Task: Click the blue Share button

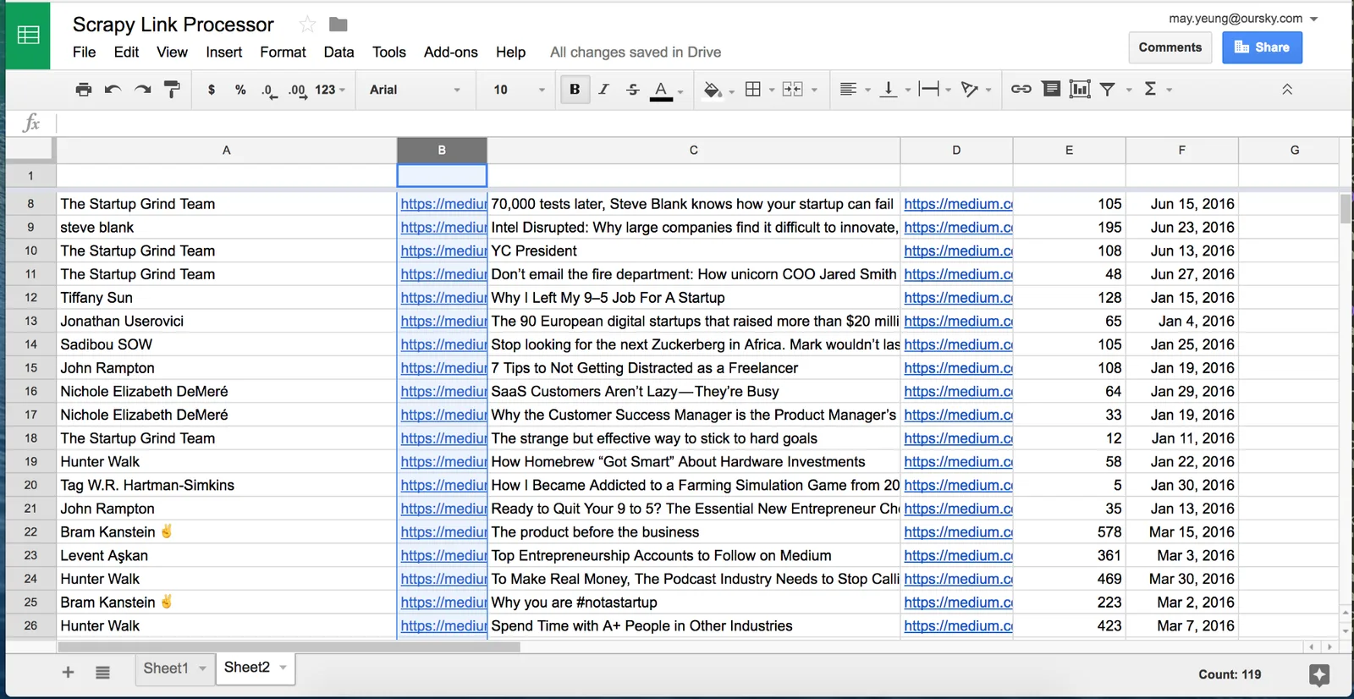Action: pos(1262,47)
